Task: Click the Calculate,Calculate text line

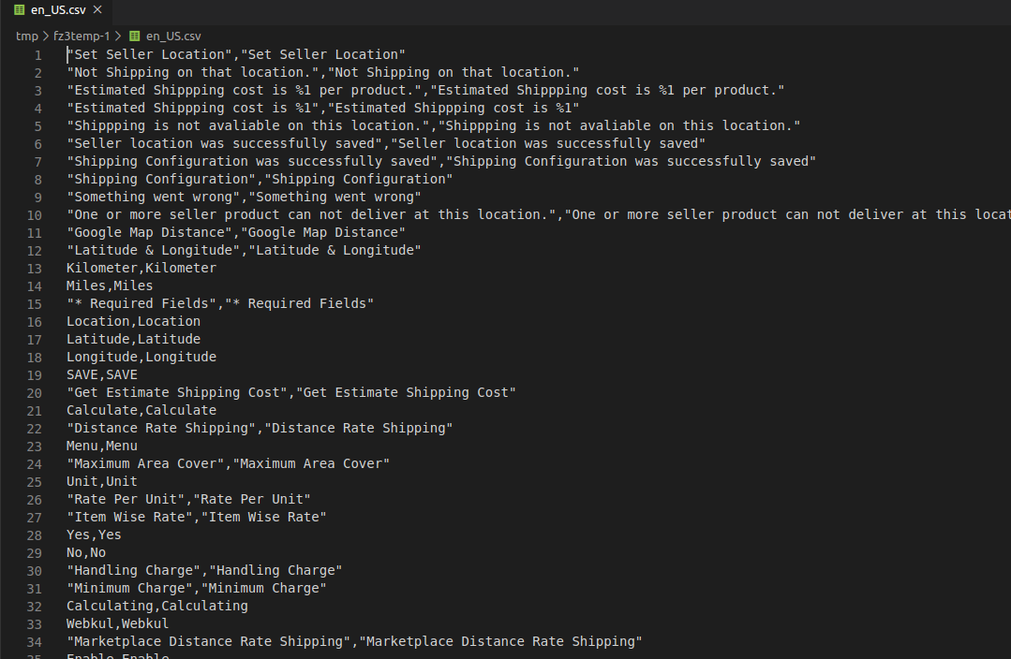Action: coord(141,410)
